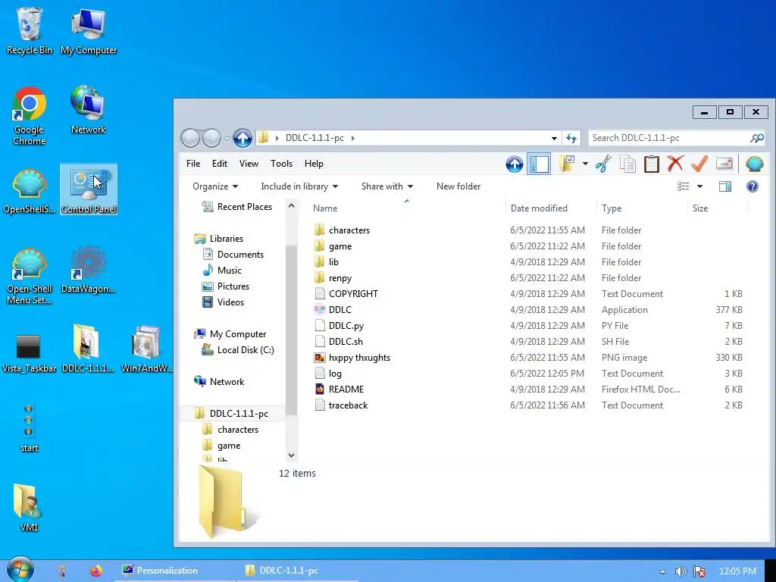Open the Organize dropdown
Image resolution: width=776 pixels, height=582 pixels.
(x=215, y=186)
